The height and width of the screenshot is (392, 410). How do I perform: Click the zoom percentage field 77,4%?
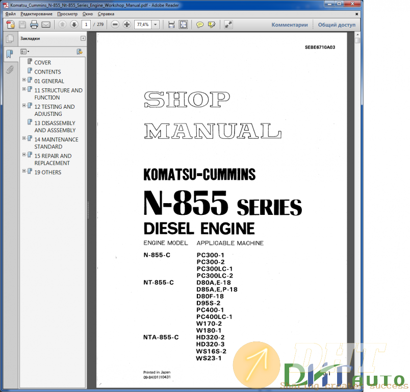[x=143, y=24]
